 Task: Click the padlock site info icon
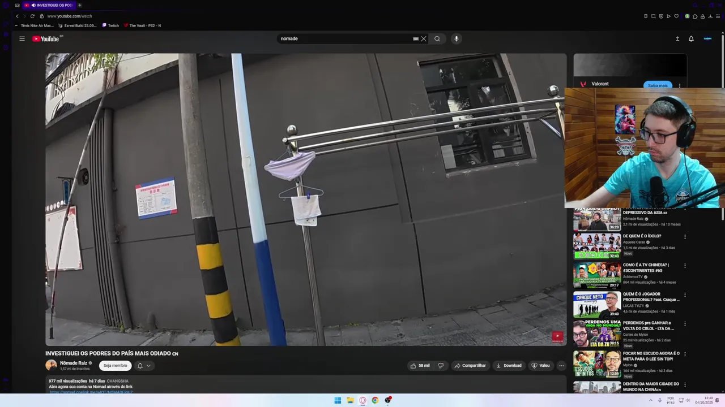pyautogui.click(x=41, y=16)
